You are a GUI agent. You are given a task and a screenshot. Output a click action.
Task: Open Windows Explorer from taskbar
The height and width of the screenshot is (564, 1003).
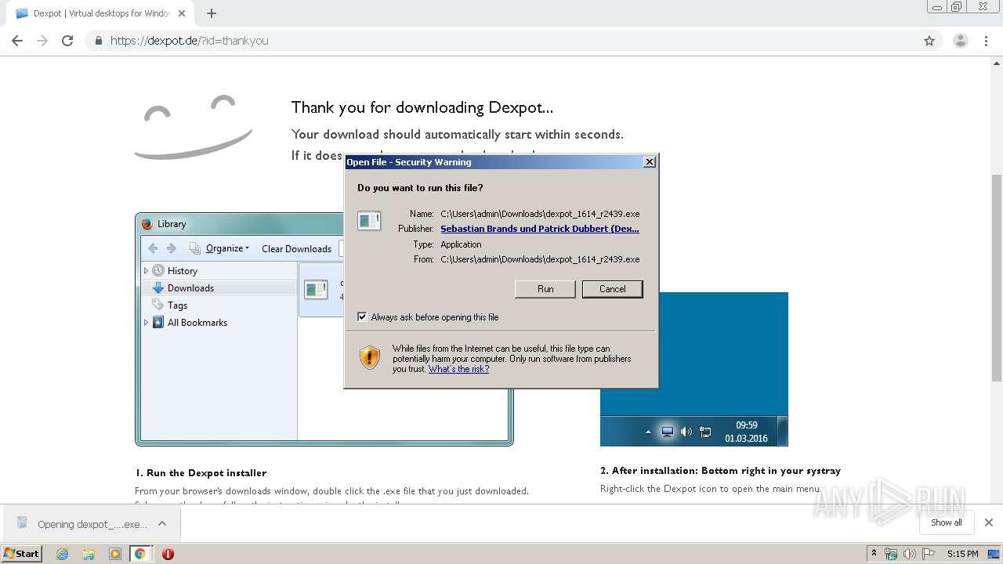89,554
